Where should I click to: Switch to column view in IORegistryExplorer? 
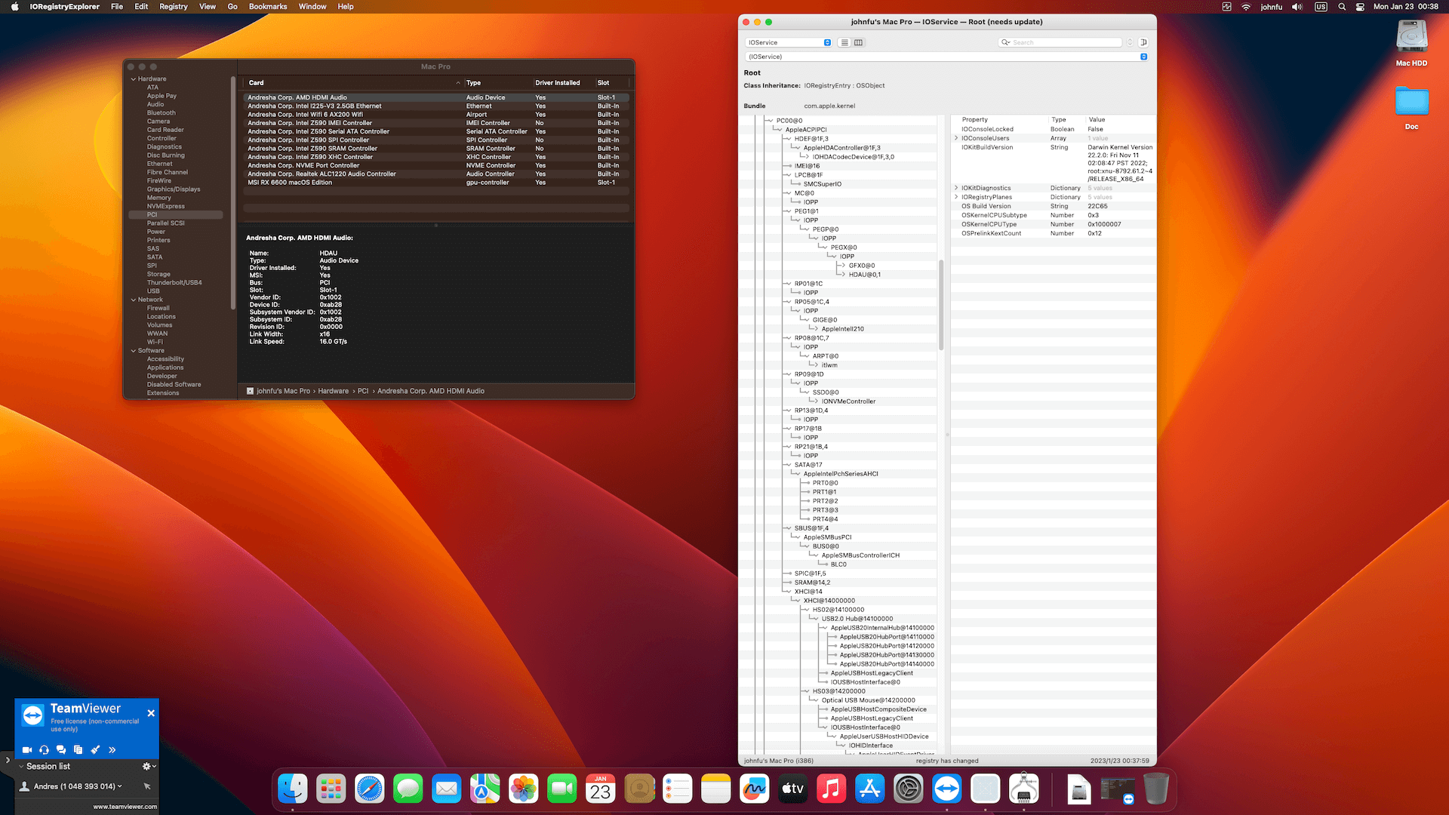click(858, 42)
